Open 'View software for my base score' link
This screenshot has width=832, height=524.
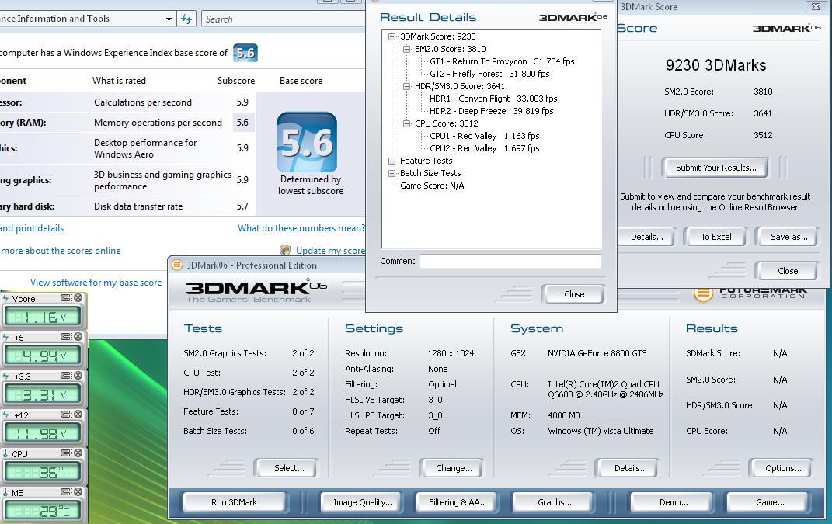(96, 282)
